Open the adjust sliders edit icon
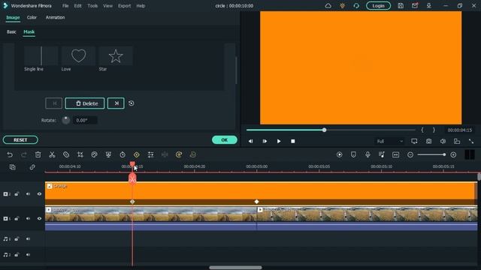The width and height of the screenshot is (481, 270). tap(150, 154)
